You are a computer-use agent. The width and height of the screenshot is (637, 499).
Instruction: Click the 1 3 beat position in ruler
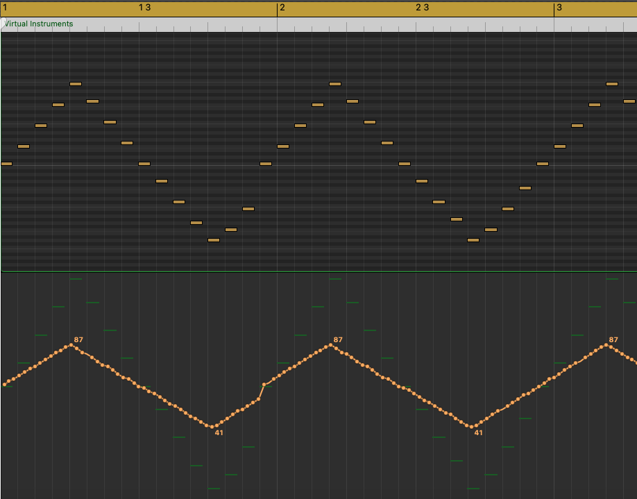pos(144,8)
